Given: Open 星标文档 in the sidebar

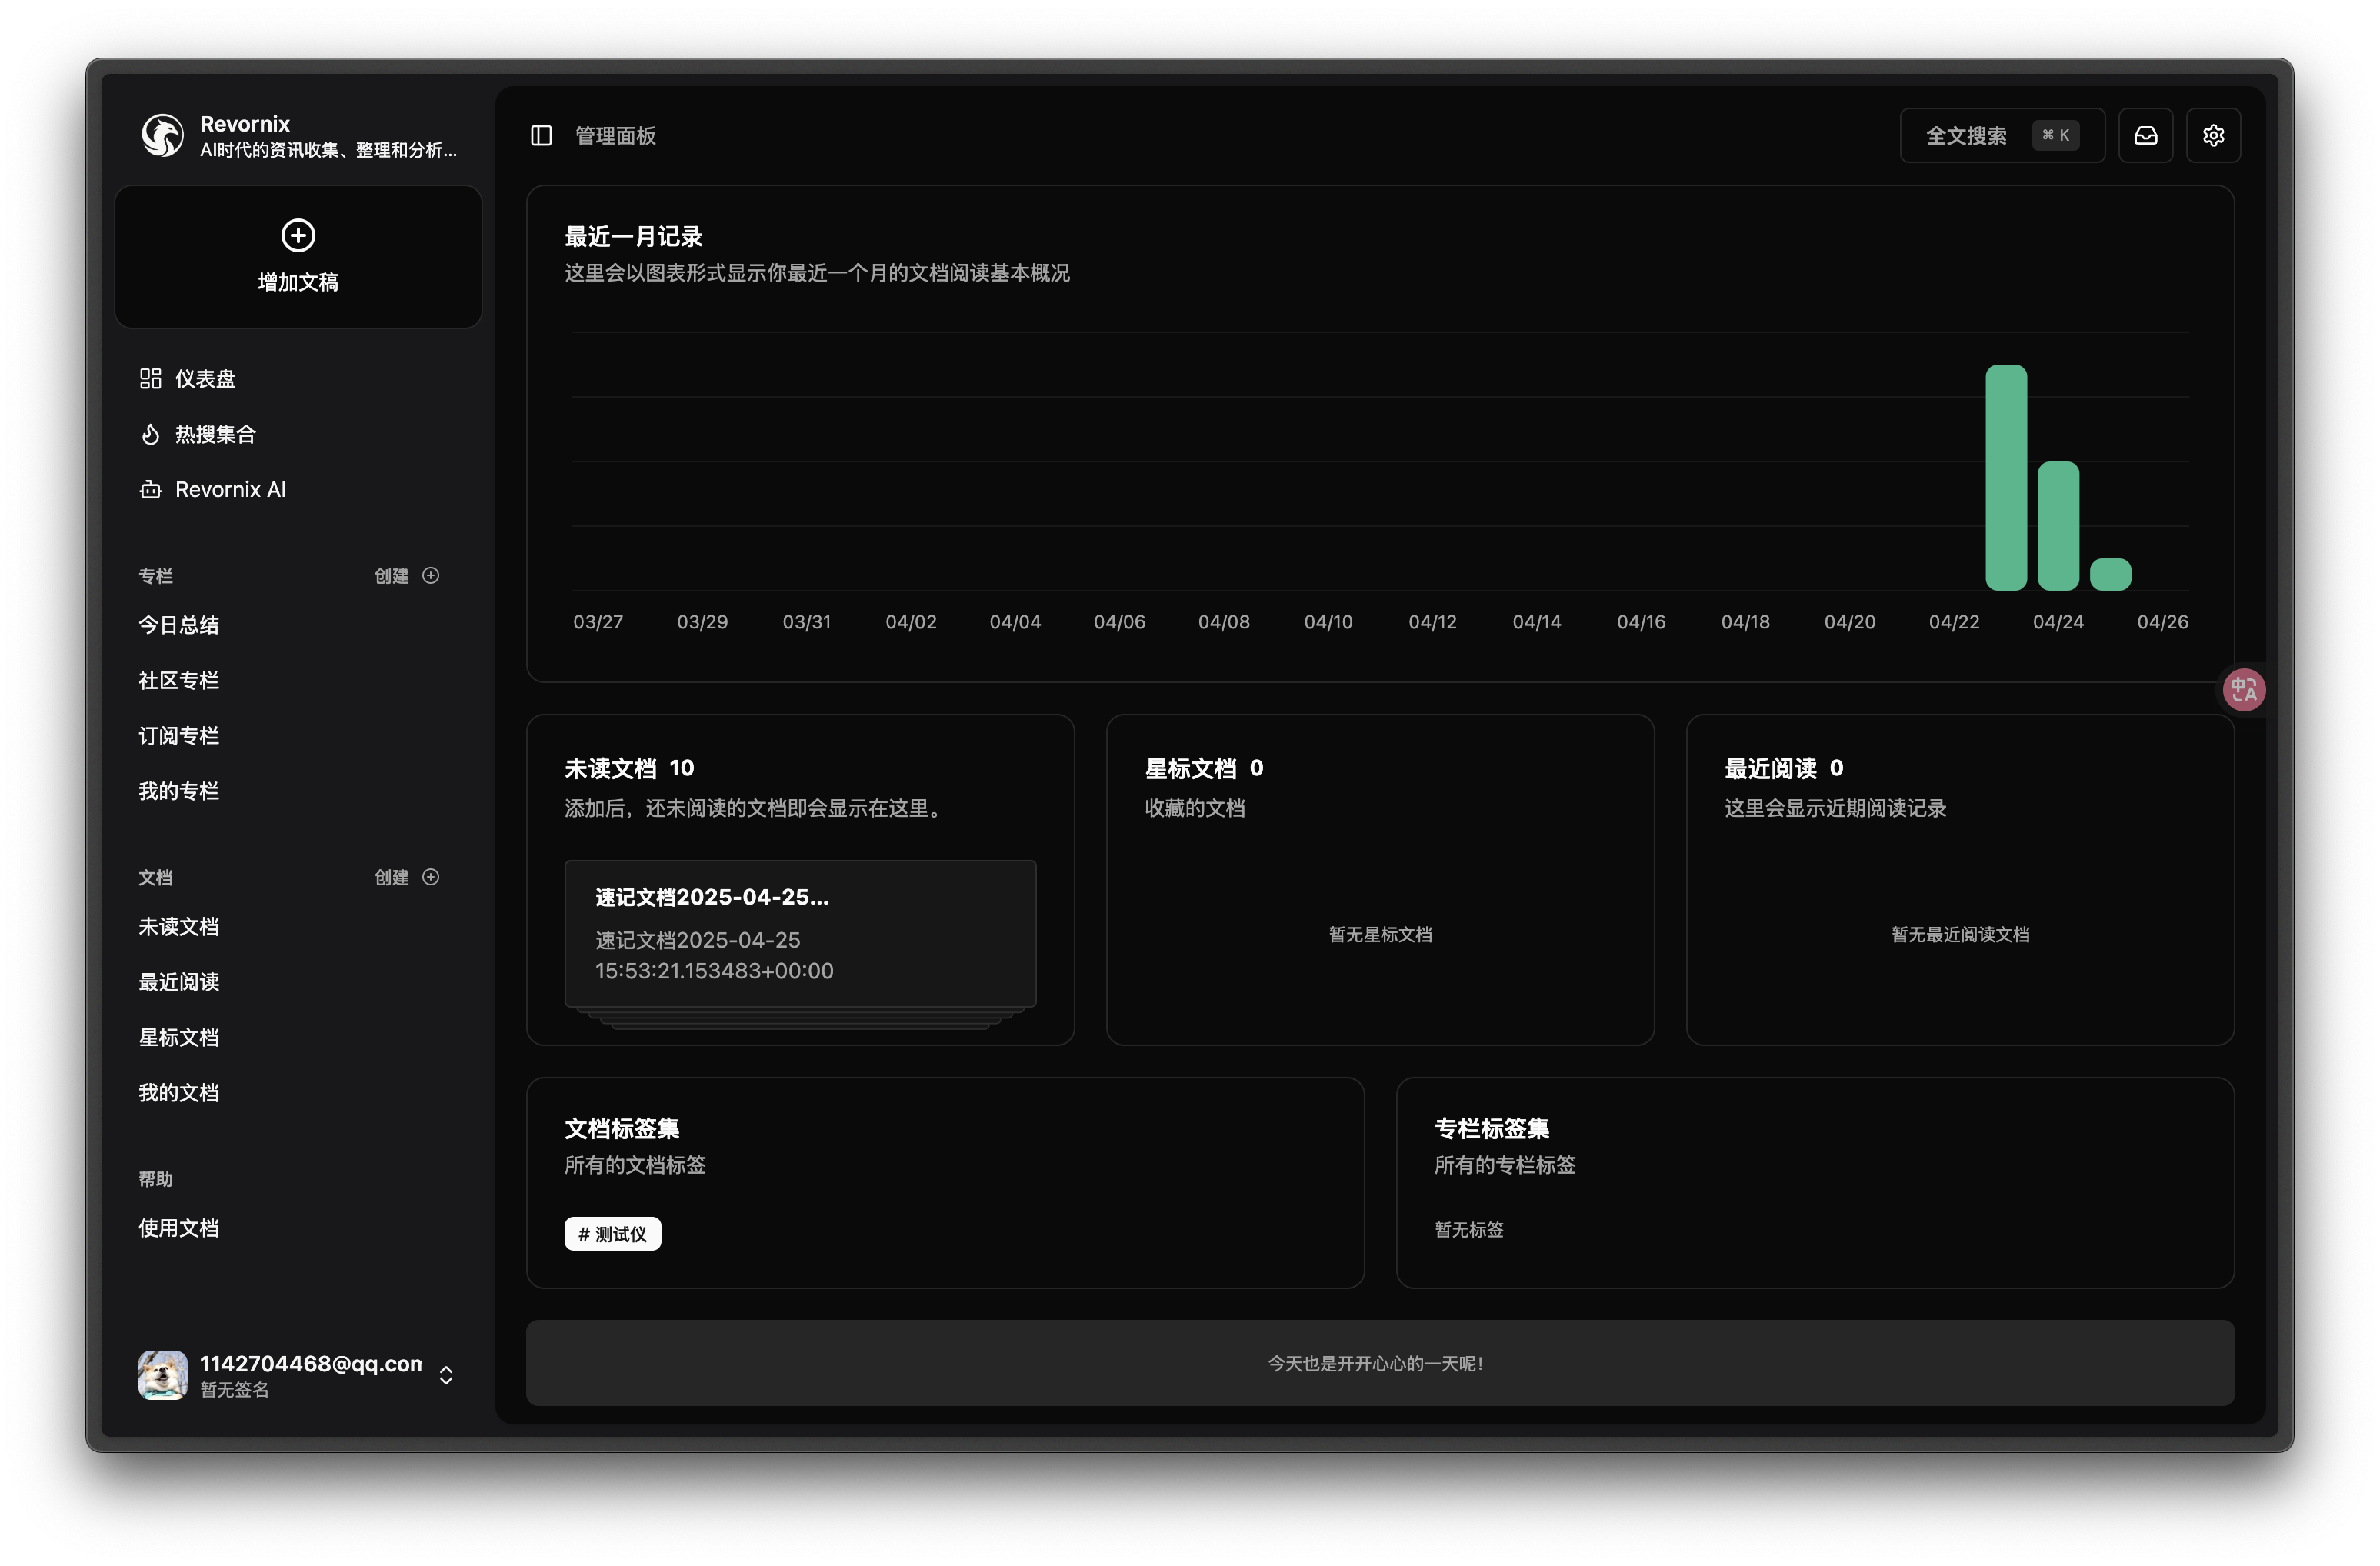Looking at the screenshot, I should click(298, 1038).
